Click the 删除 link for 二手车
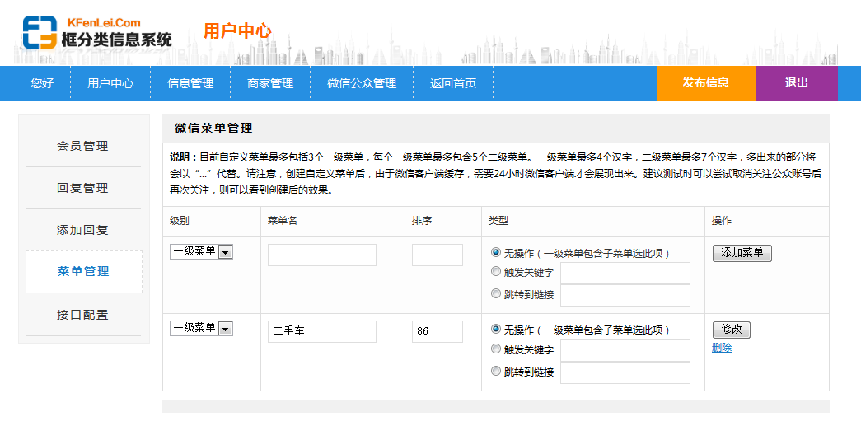The width and height of the screenshot is (861, 440). tap(722, 348)
